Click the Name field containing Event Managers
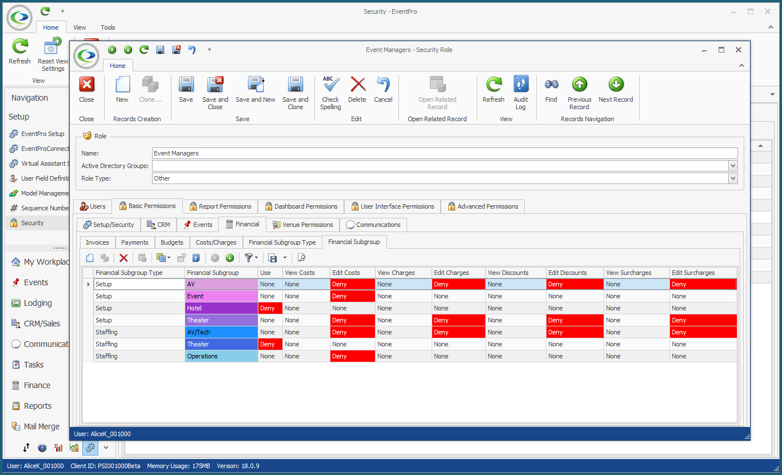This screenshot has height=475, width=782. point(445,153)
